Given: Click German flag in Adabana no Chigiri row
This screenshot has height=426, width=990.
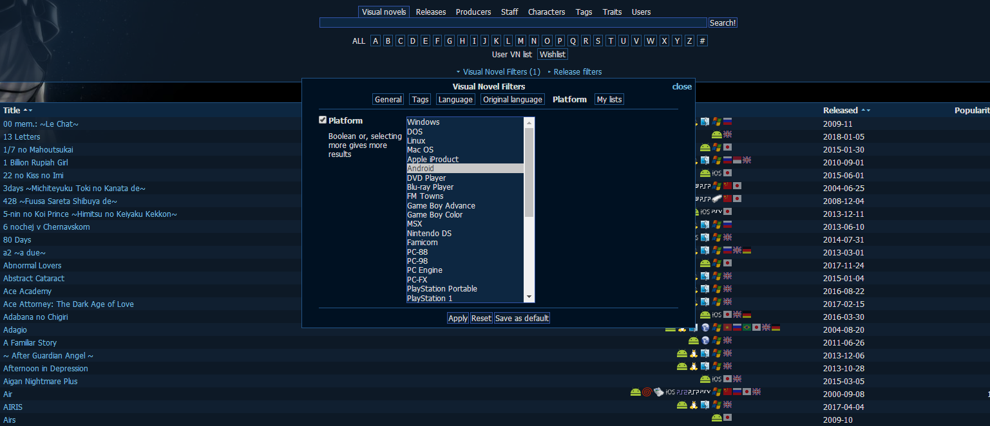Looking at the screenshot, I should (x=747, y=315).
